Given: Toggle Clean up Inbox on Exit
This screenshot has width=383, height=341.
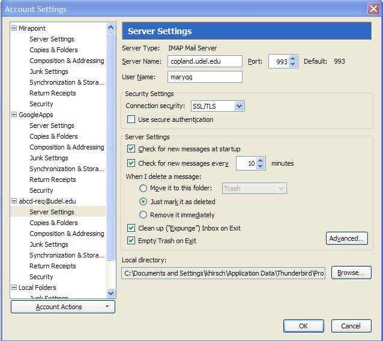Looking at the screenshot, I should tap(131, 228).
